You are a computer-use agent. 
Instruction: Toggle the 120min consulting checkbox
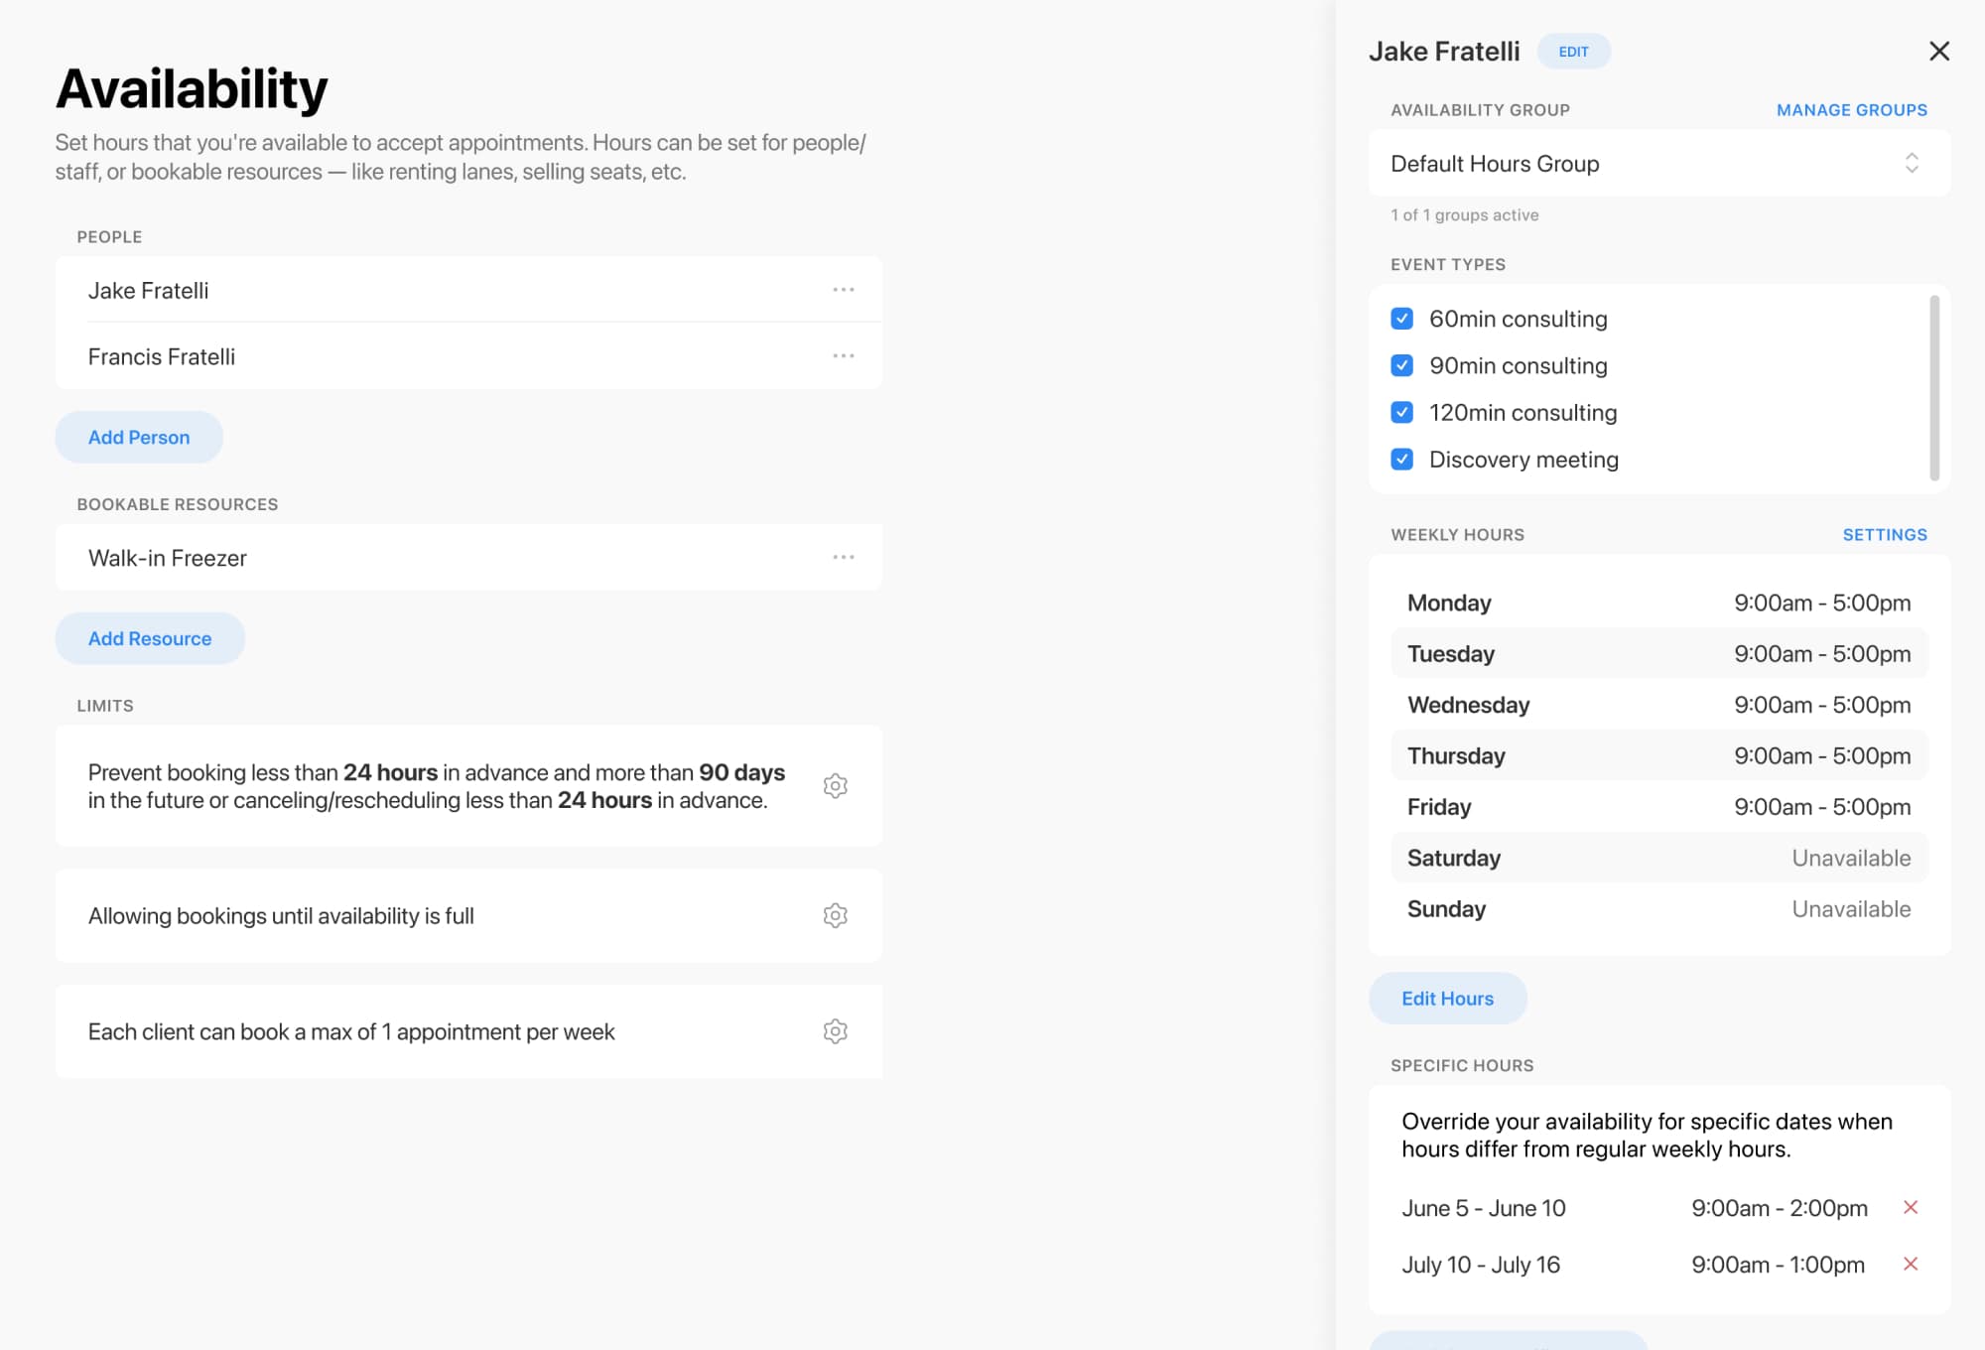coord(1401,412)
